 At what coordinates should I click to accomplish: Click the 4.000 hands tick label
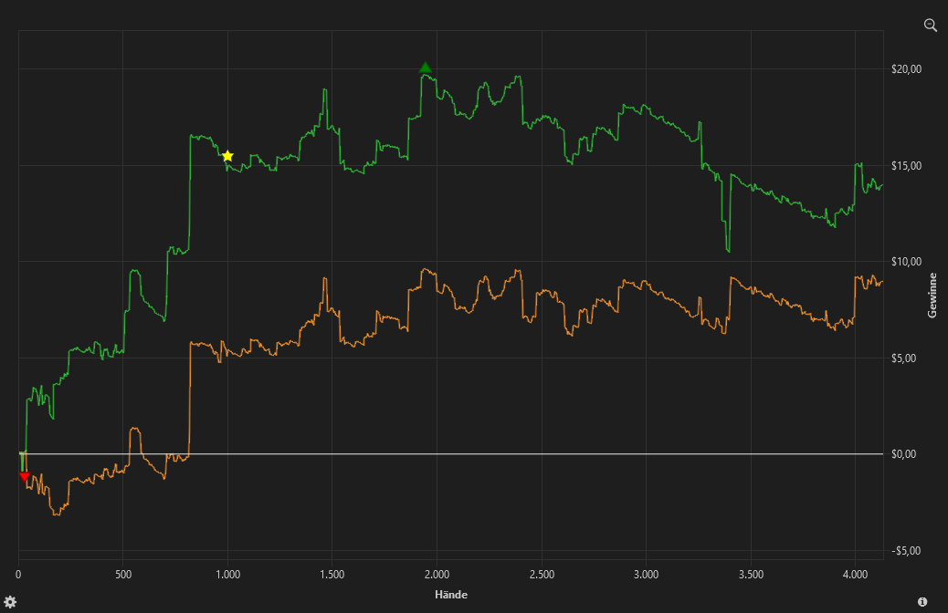pyautogui.click(x=855, y=575)
